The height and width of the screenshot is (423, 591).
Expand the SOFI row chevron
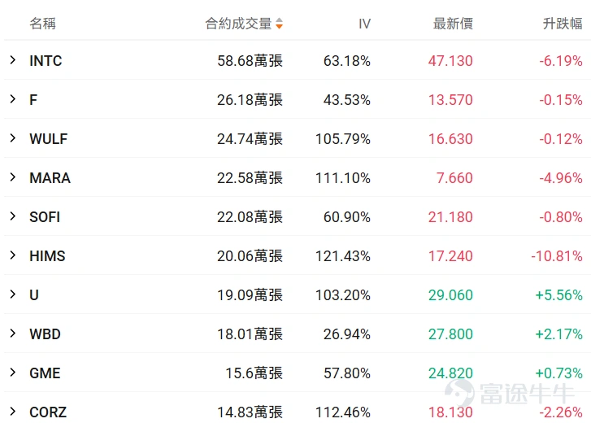click(13, 216)
